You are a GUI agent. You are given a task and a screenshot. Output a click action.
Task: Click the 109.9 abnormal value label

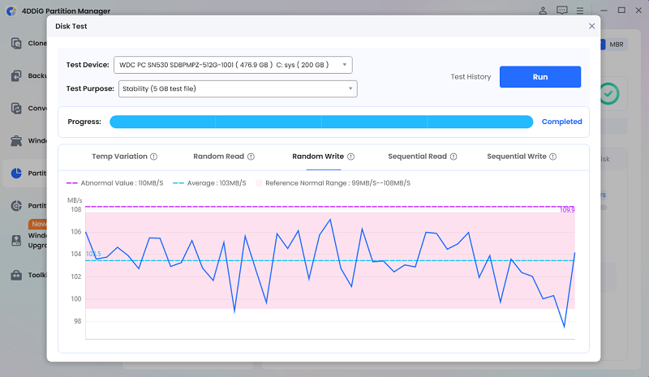[x=567, y=210]
